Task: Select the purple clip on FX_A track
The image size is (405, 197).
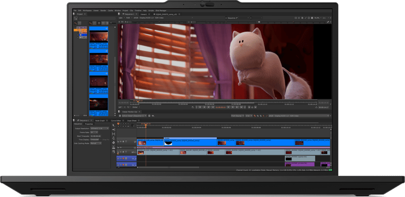Action: [300, 164]
